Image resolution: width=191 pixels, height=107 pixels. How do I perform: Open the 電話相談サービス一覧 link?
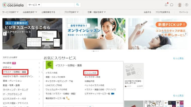tap(55, 98)
